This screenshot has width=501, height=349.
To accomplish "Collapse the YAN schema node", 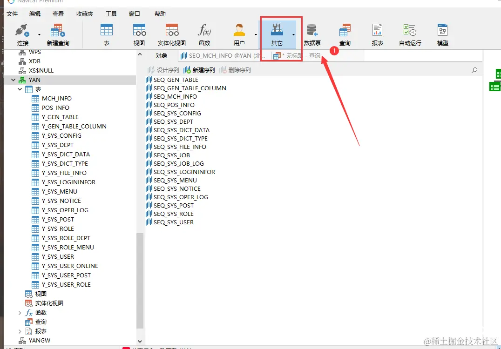I will 13,80.
